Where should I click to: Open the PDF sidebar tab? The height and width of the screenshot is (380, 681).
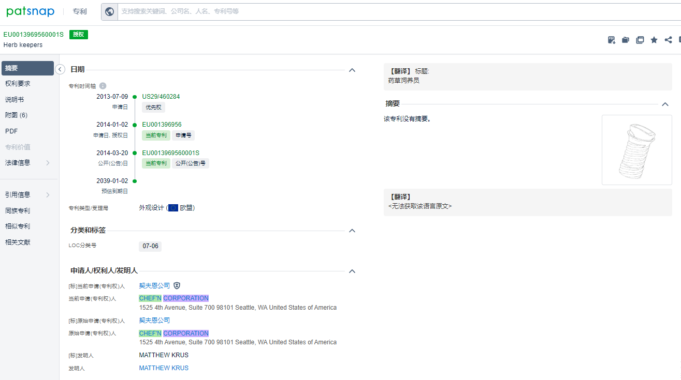coord(11,131)
